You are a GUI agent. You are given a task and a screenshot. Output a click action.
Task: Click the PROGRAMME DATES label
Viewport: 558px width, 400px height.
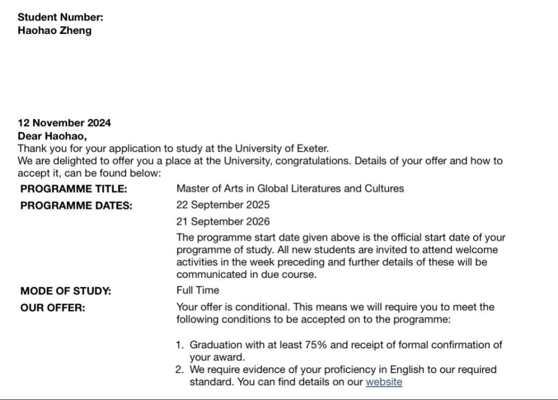click(x=76, y=205)
